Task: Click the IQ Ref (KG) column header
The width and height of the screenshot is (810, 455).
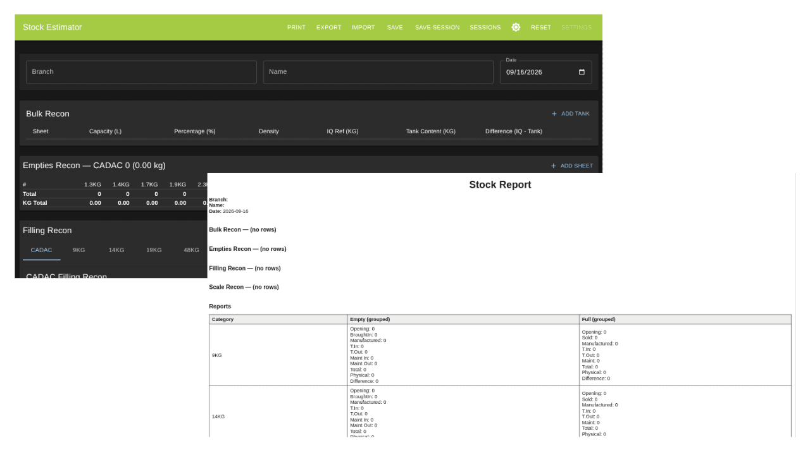Action: pyautogui.click(x=342, y=131)
